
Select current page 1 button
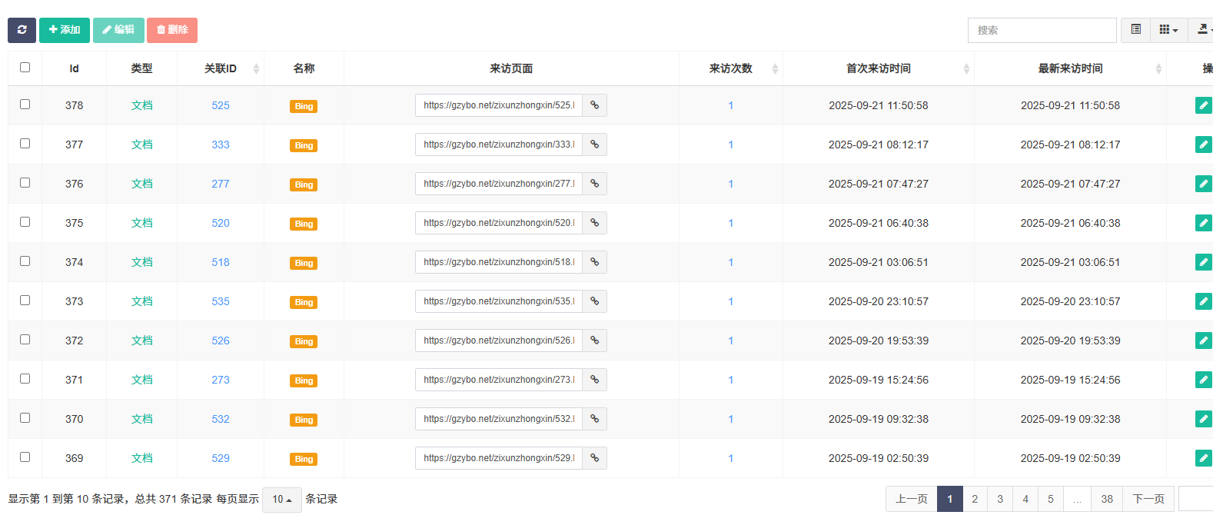[x=950, y=500]
